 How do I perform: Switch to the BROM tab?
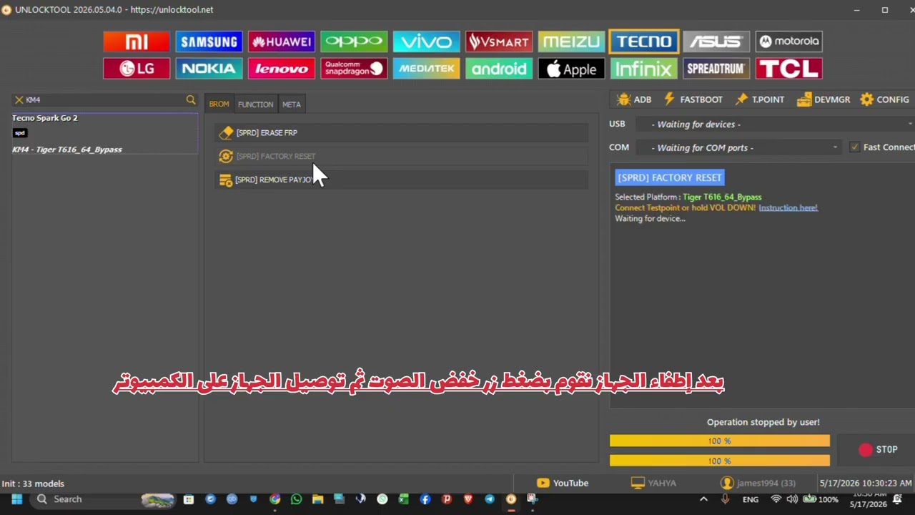219,104
